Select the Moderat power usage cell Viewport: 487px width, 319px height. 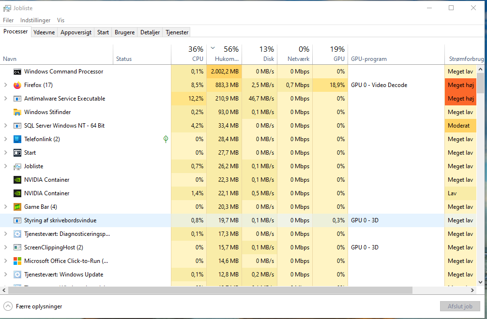[x=460, y=126]
